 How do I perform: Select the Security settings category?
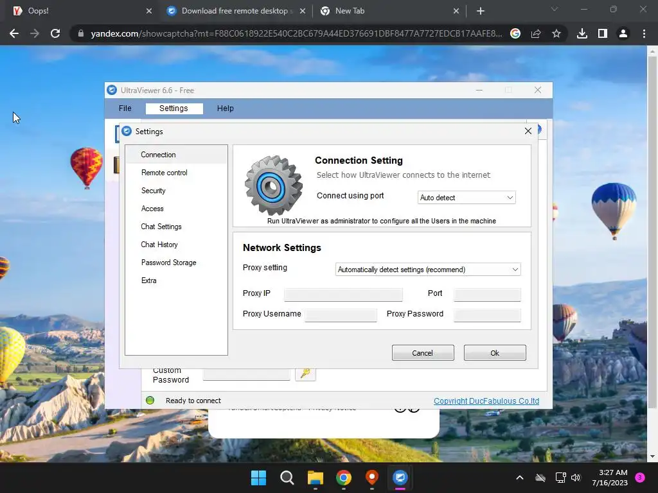(x=177, y=191)
